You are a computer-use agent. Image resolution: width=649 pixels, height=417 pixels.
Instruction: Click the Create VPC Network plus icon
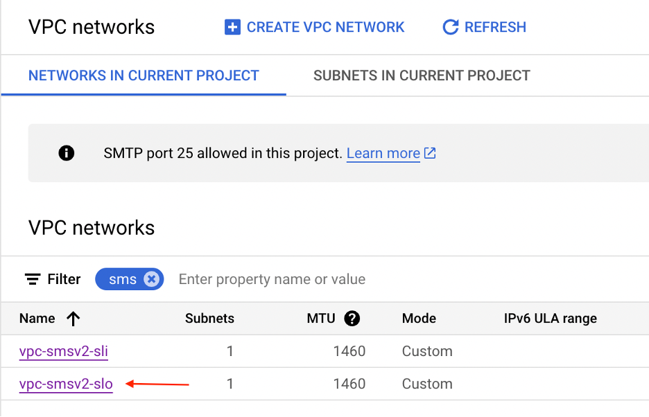[232, 27]
